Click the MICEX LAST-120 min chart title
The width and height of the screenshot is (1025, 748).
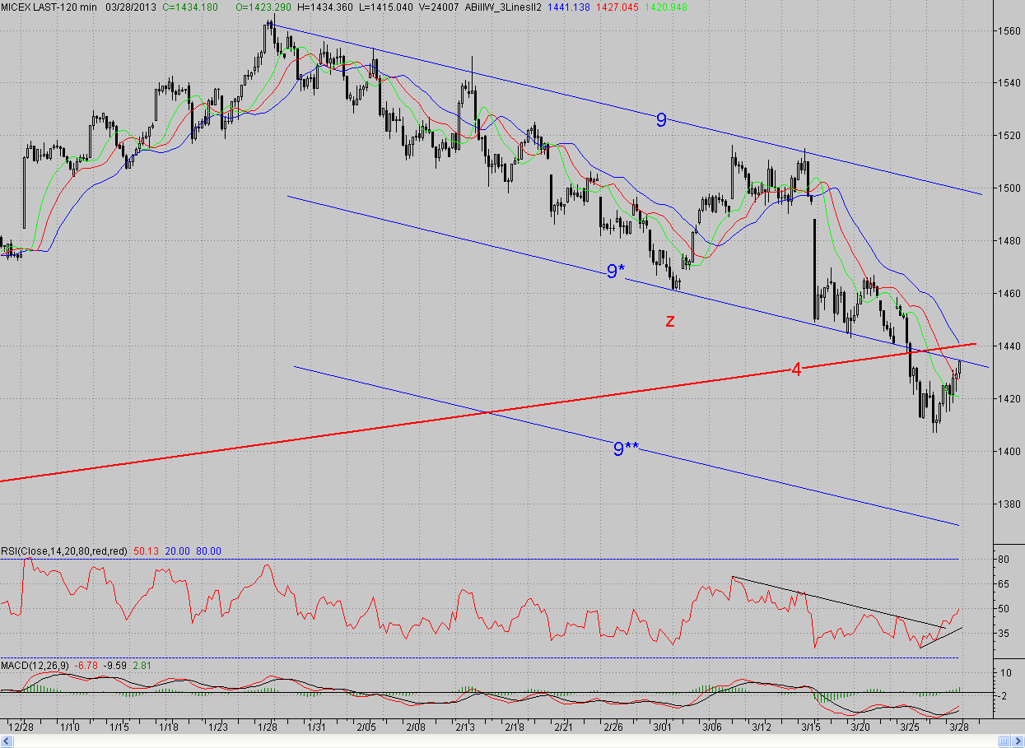(x=49, y=6)
